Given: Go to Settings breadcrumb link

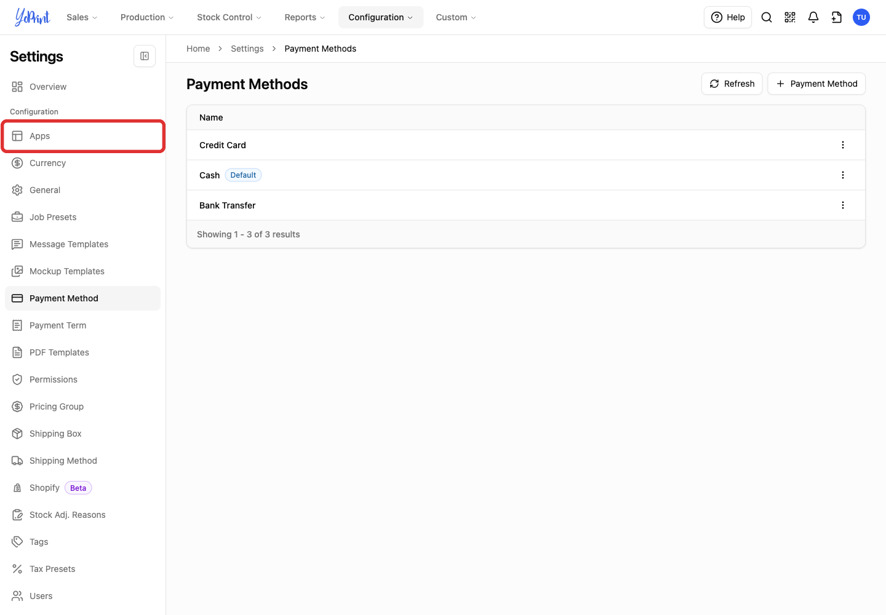Looking at the screenshot, I should [247, 49].
